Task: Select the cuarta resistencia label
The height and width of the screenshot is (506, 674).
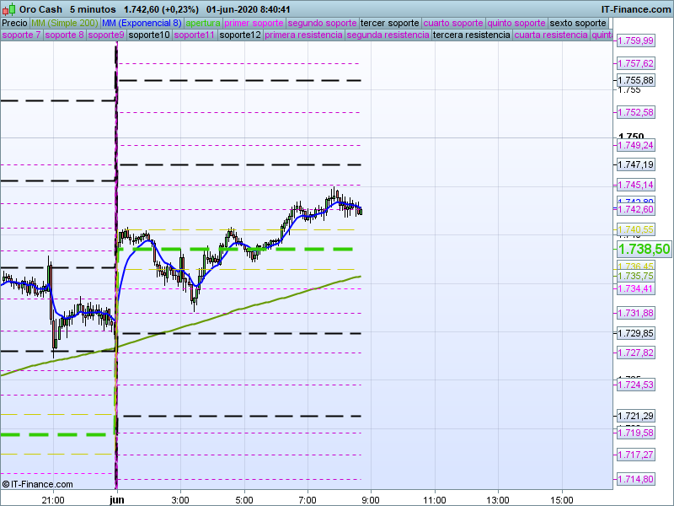Action: click(x=551, y=35)
